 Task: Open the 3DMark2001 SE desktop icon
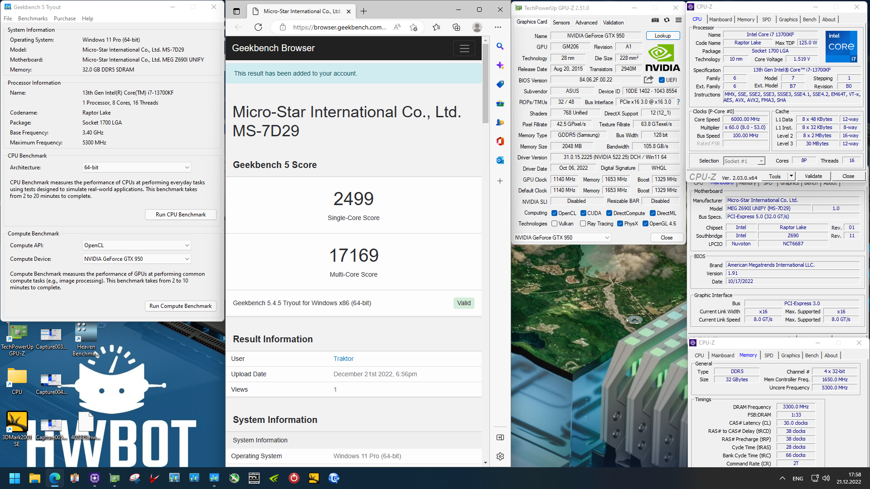pos(17,429)
